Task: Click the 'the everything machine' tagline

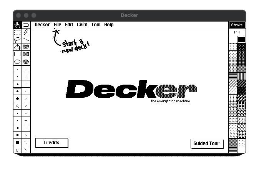Action: pyautogui.click(x=170, y=101)
